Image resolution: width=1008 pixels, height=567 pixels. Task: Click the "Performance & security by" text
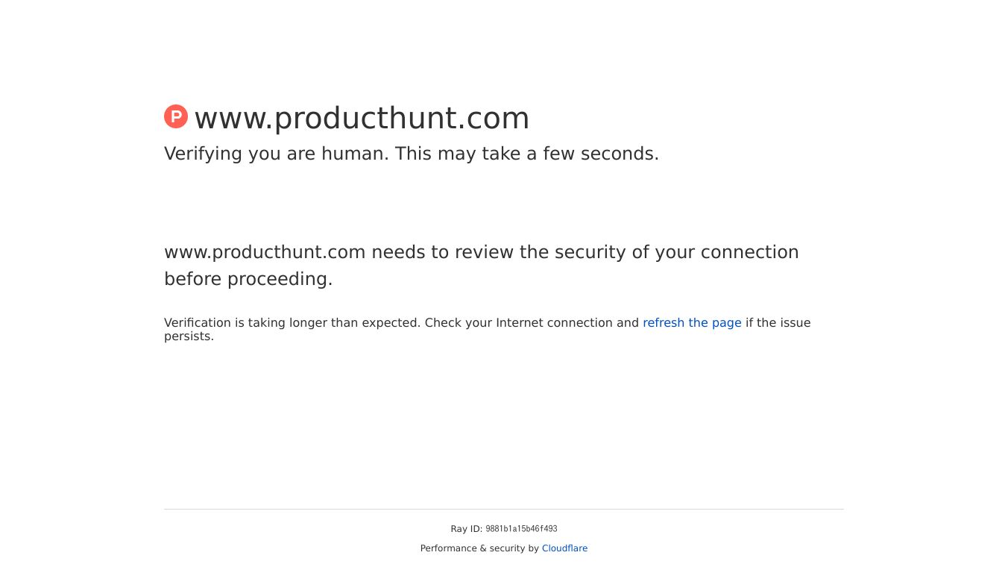479,548
